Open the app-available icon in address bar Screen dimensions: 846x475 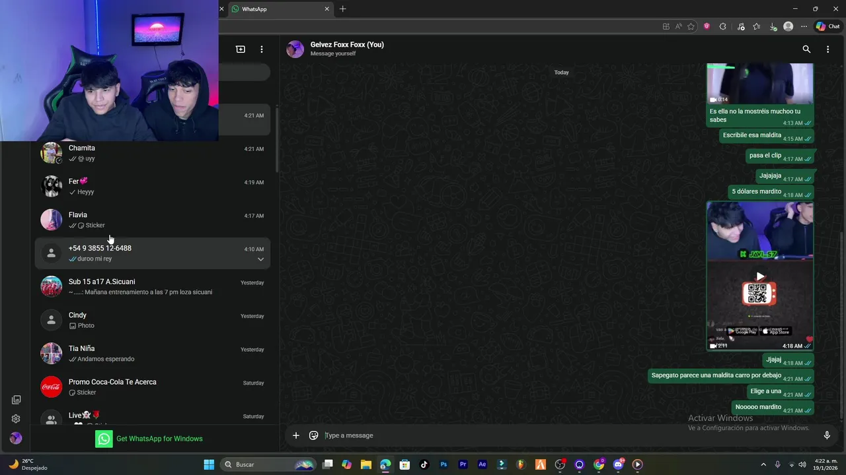[666, 26]
